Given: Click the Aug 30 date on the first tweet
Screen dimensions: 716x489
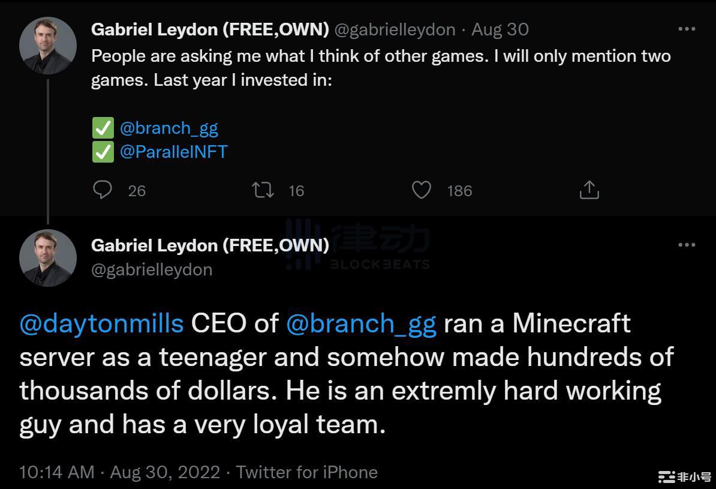Looking at the screenshot, I should coord(500,29).
